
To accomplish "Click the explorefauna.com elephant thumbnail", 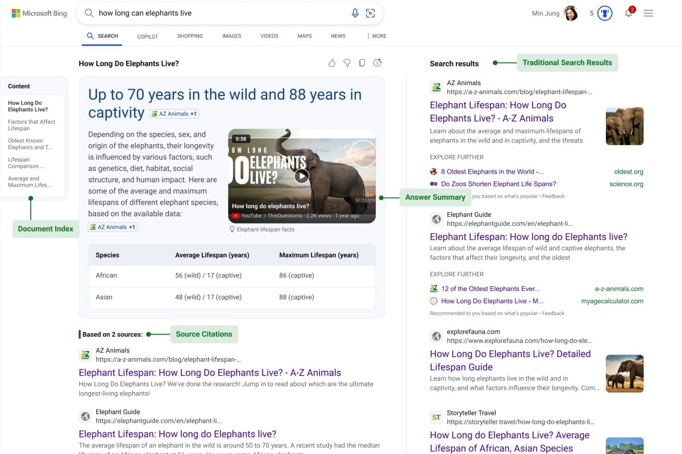I will 625,373.
